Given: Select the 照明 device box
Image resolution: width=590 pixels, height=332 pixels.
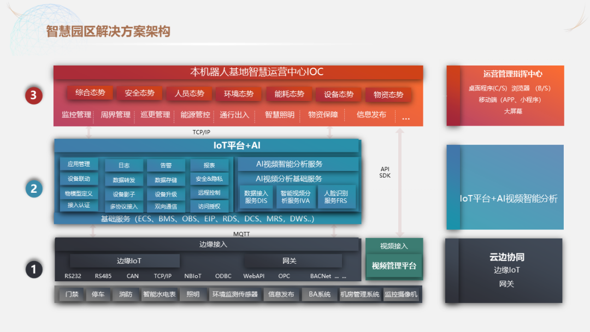Looking at the screenshot, I should pos(193,294).
